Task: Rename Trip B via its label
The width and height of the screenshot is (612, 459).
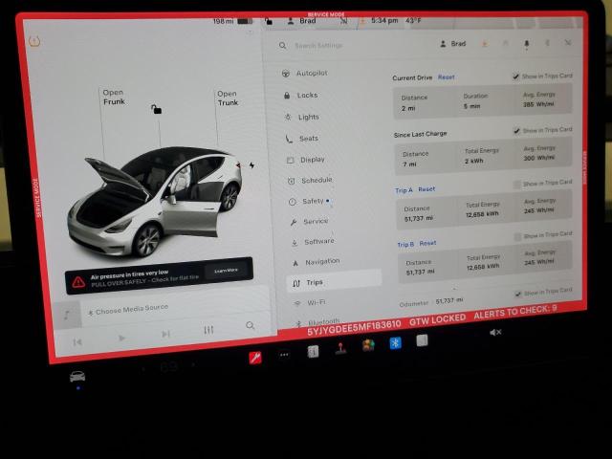Action: [x=405, y=245]
